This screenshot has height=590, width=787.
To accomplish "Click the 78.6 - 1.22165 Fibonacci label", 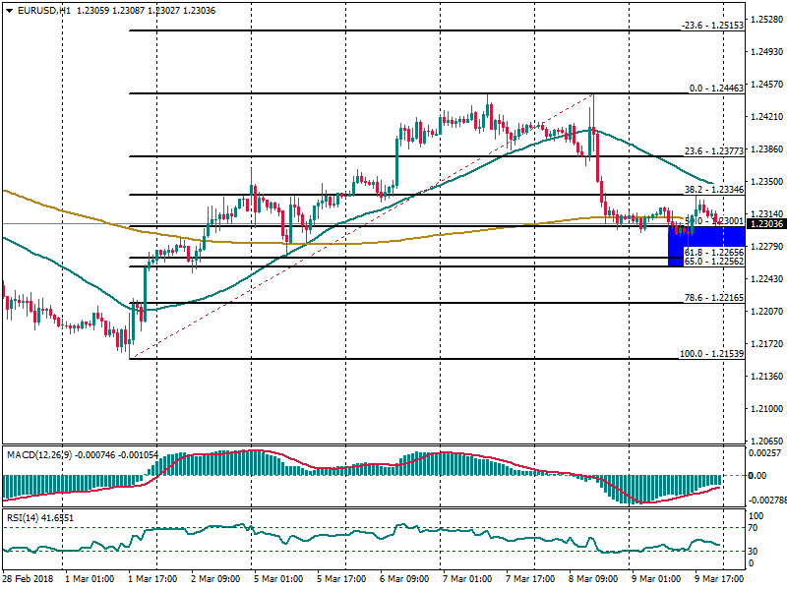I will (714, 297).
